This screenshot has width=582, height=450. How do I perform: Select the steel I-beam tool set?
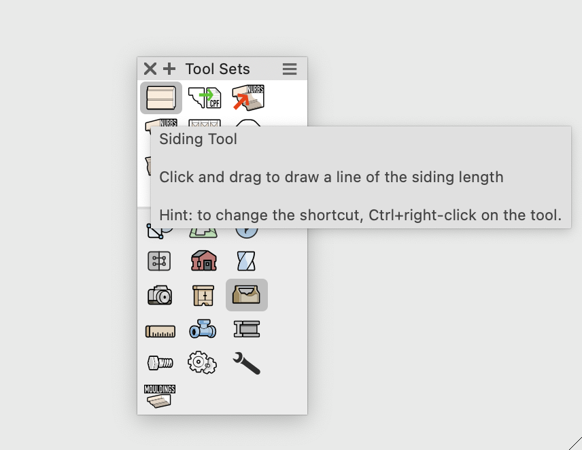(246, 330)
